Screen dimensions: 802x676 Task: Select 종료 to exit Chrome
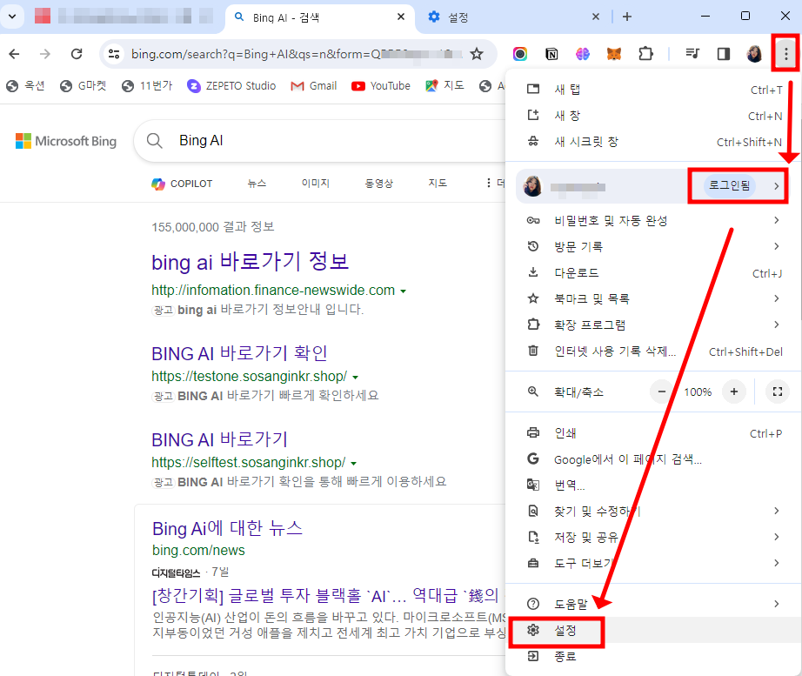[653, 656]
